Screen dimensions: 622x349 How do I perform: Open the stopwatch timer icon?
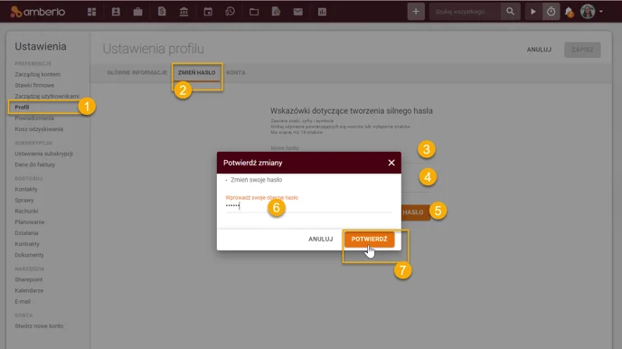click(551, 12)
